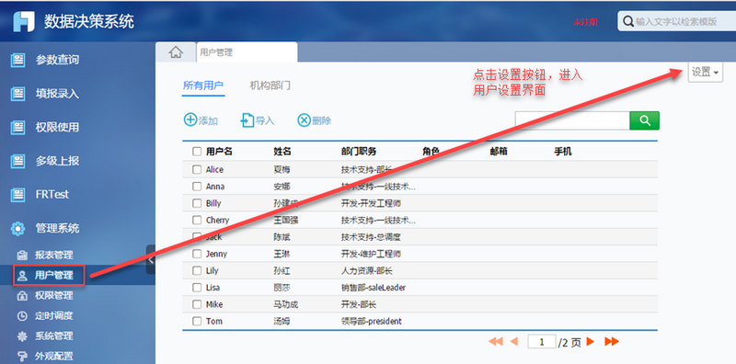The width and height of the screenshot is (736, 364).
Task: Click the 报表管理 icon
Action: [22, 256]
